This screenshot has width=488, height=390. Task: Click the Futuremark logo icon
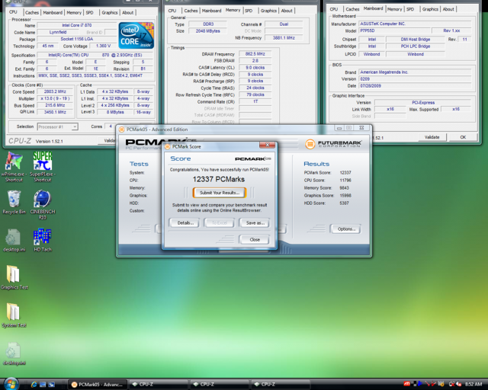(310, 144)
